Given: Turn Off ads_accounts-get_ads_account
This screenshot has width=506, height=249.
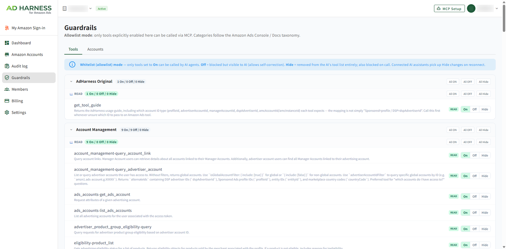Looking at the screenshot, I should [x=475, y=196].
